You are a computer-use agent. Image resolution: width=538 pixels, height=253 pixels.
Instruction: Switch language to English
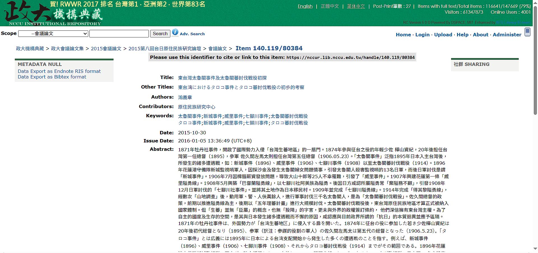point(305,6)
